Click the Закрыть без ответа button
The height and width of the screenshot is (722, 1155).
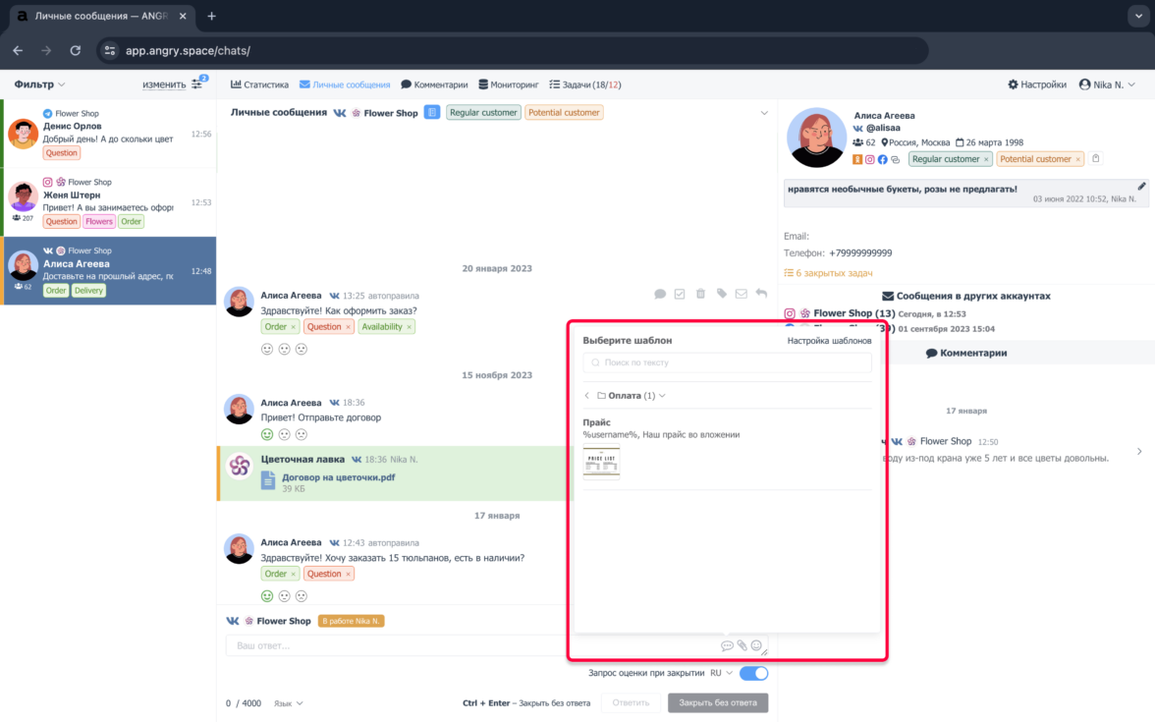(717, 703)
